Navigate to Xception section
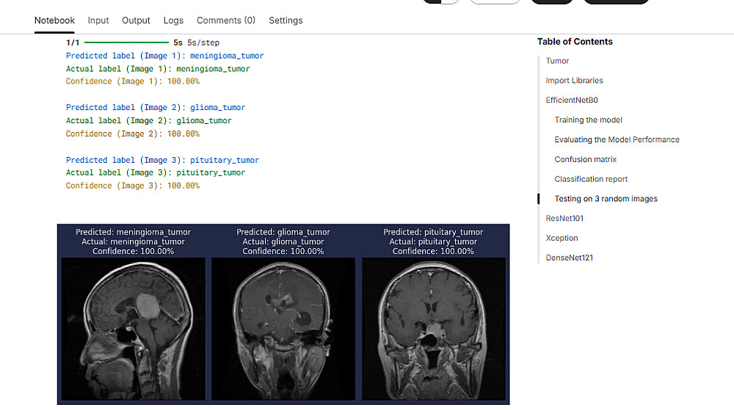This screenshot has height=410, width=734. tap(562, 238)
